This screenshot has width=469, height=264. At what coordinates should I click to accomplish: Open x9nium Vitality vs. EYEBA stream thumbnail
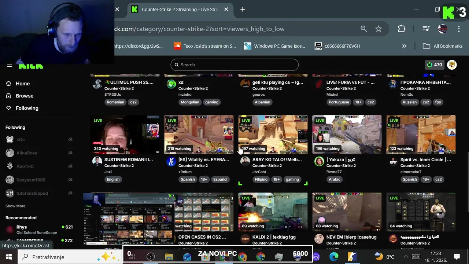(199, 135)
